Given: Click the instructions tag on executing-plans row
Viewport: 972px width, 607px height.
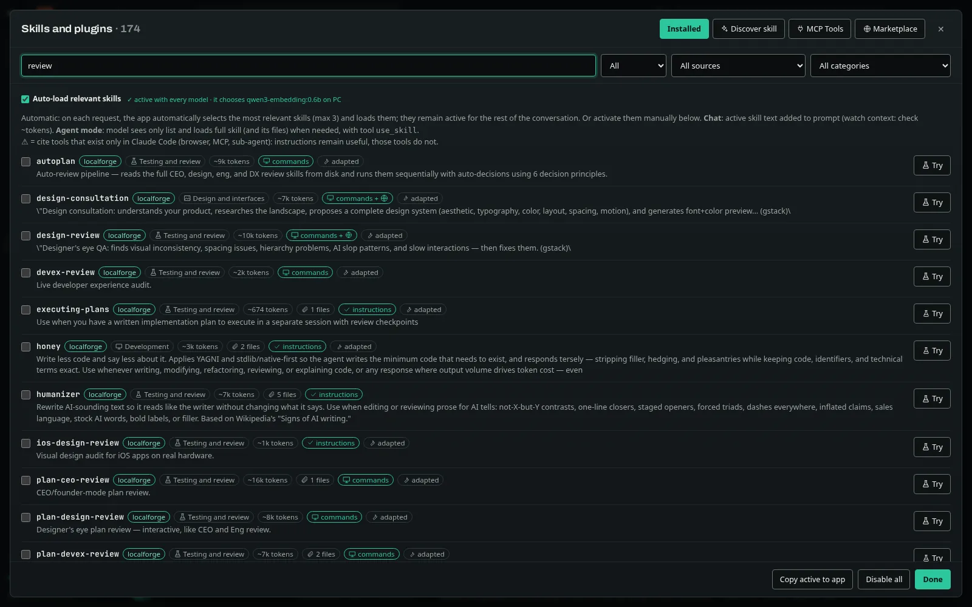Looking at the screenshot, I should coord(367,310).
